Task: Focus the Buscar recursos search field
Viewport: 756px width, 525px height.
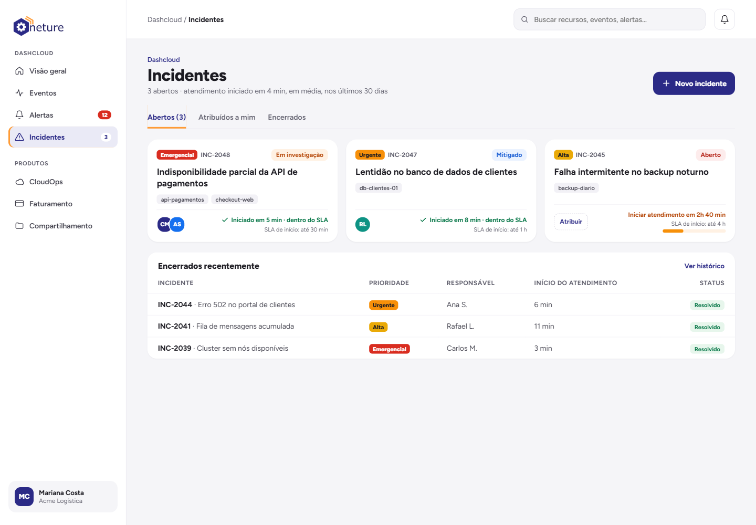Action: 610,19
